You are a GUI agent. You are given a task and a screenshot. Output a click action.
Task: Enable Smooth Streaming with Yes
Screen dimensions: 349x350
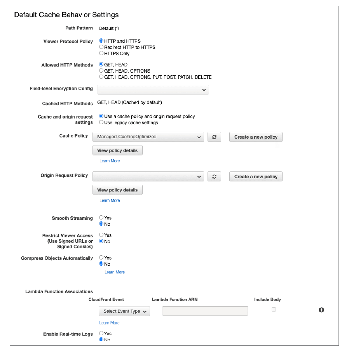(101, 218)
